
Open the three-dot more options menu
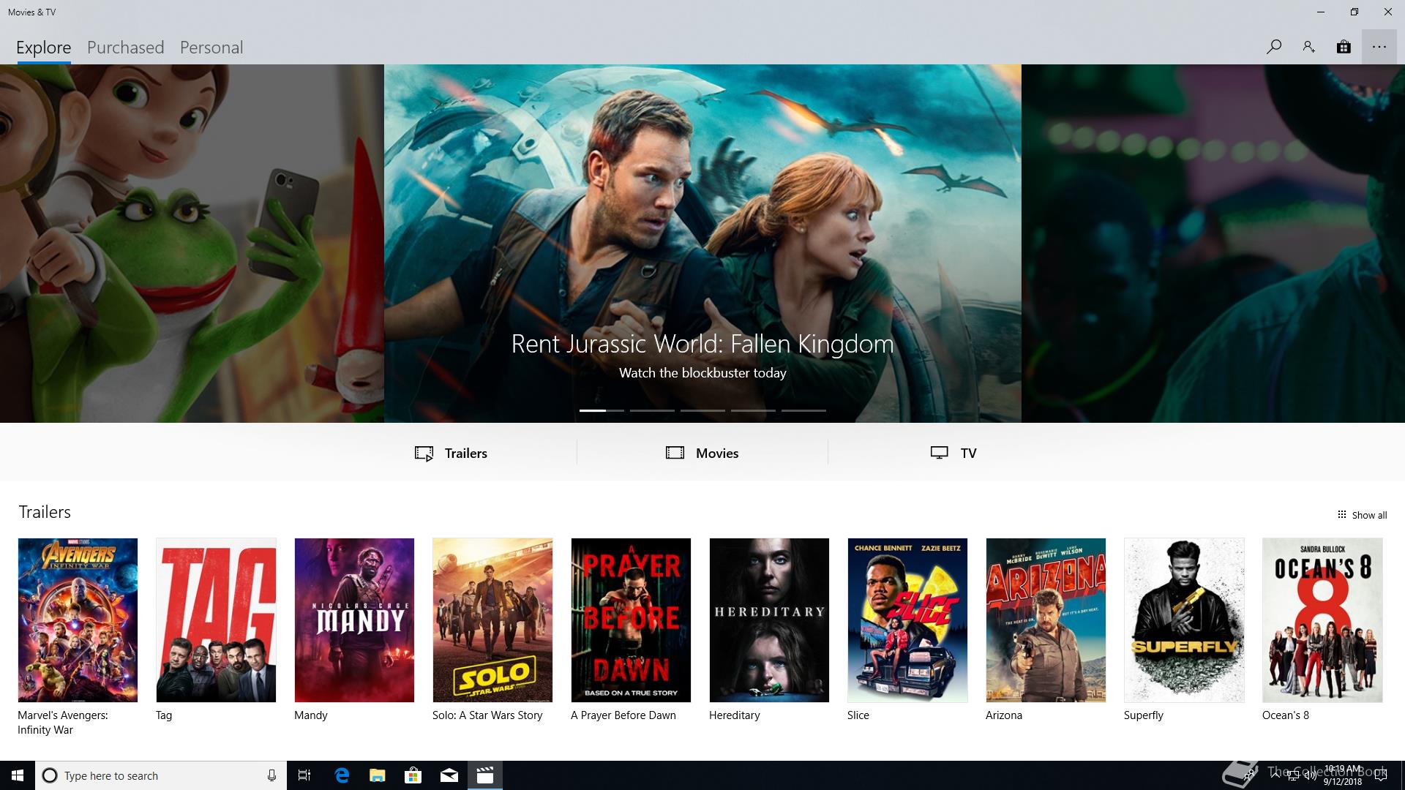[x=1379, y=47]
